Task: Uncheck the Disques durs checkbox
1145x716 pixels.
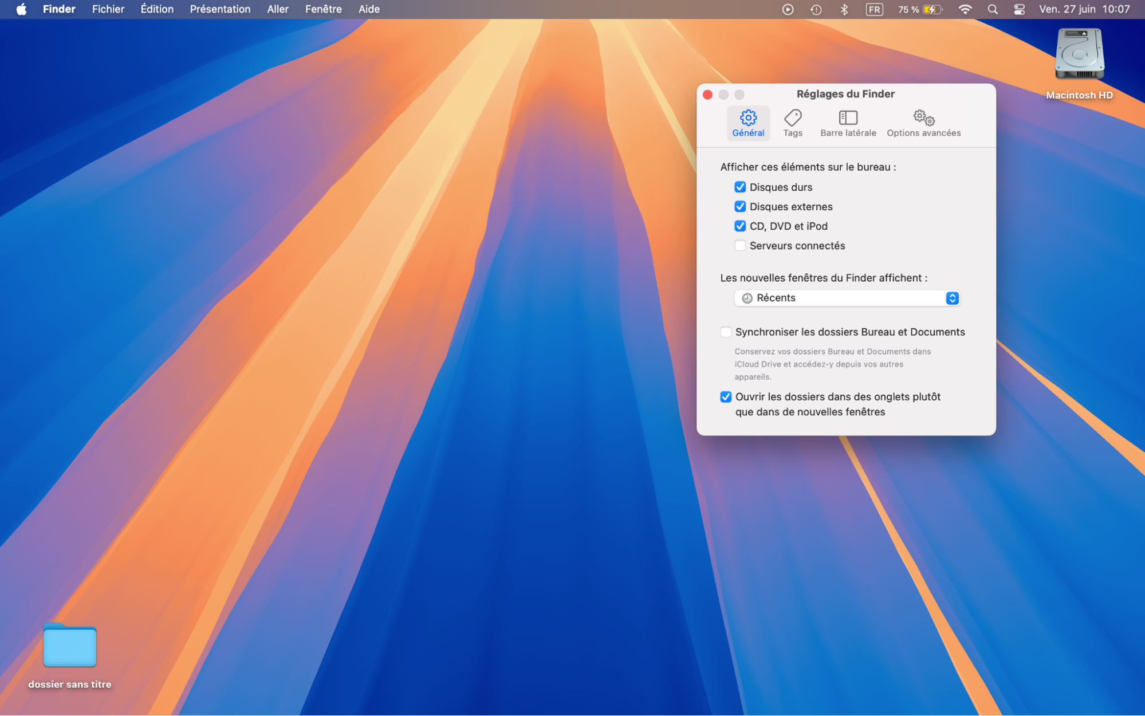Action: 740,187
